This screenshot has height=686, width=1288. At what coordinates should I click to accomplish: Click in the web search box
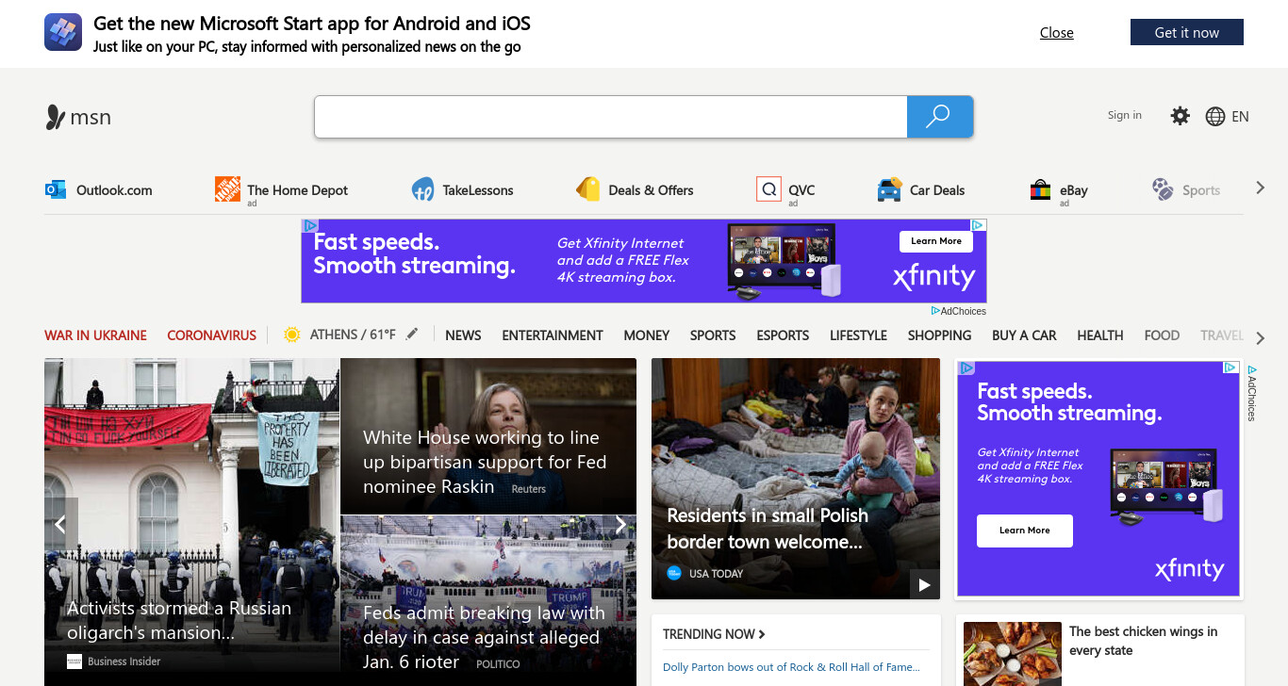coord(611,117)
